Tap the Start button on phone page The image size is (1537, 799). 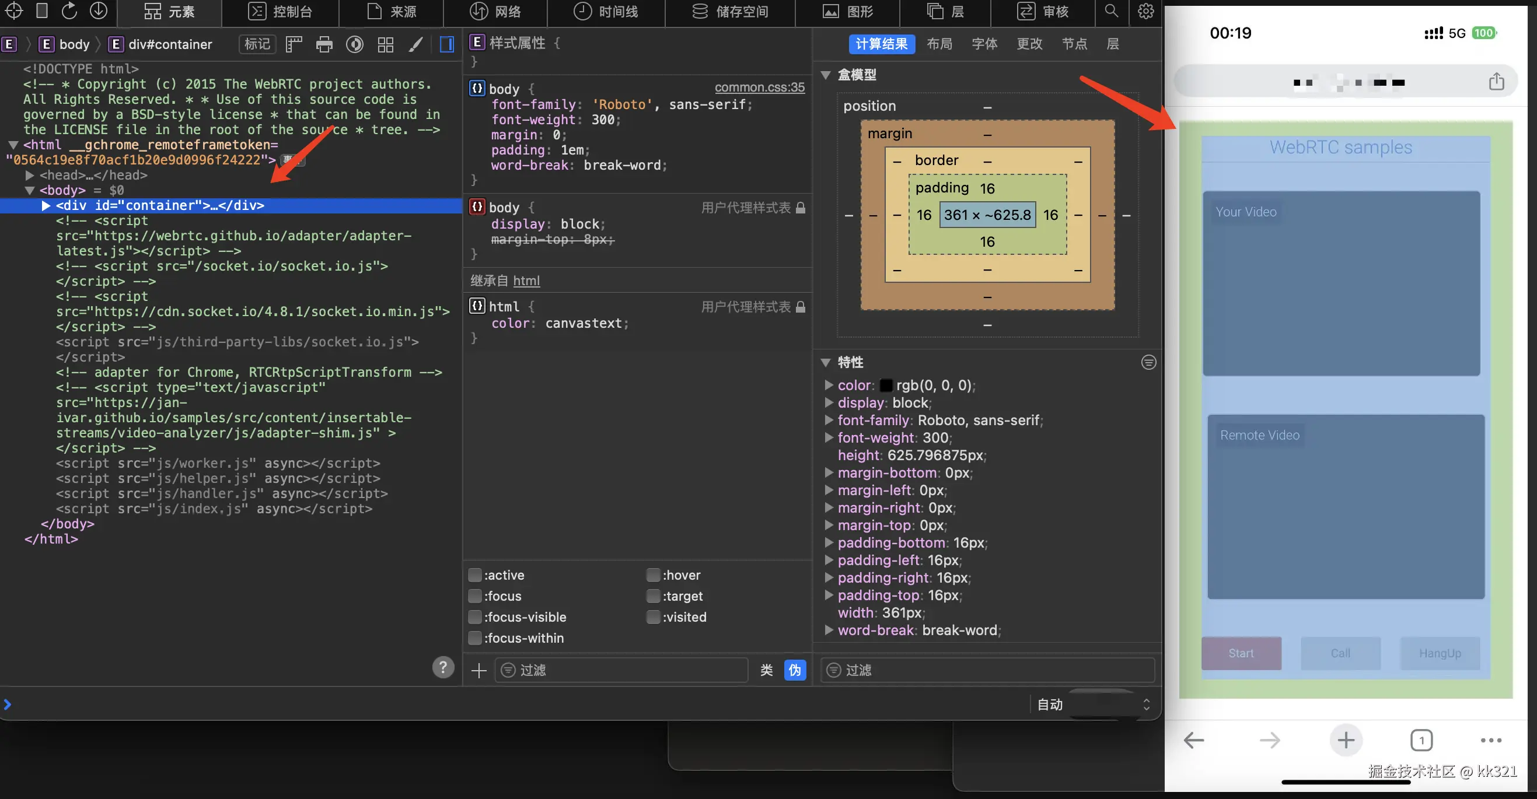(1241, 653)
